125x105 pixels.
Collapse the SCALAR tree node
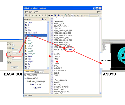coord(30,85)
